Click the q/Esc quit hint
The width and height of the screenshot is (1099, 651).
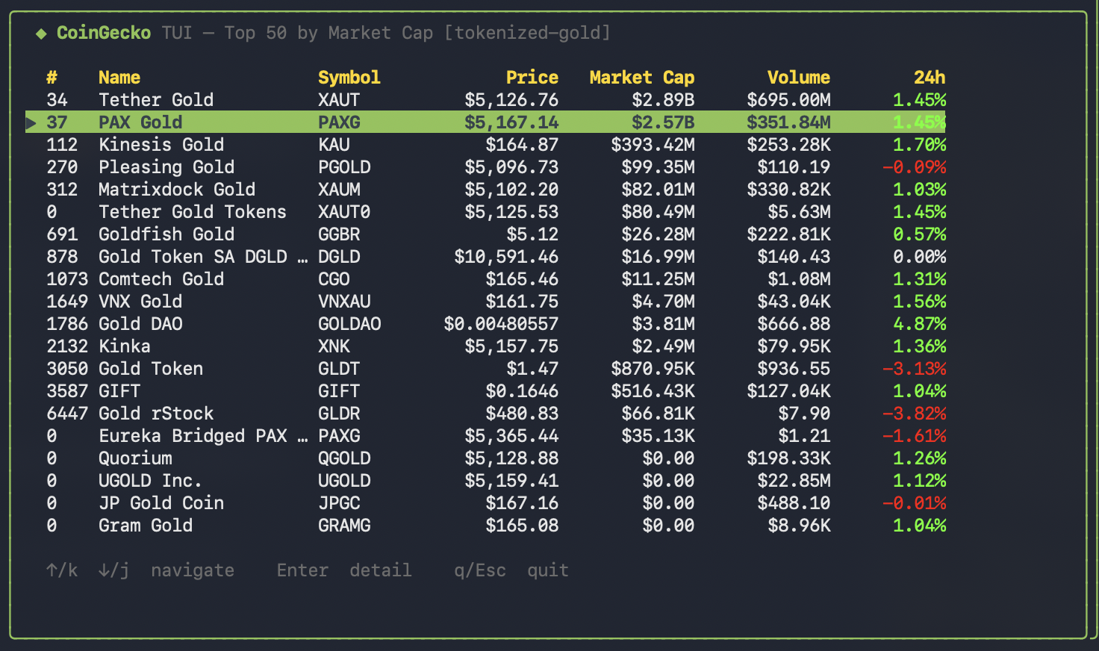point(511,570)
